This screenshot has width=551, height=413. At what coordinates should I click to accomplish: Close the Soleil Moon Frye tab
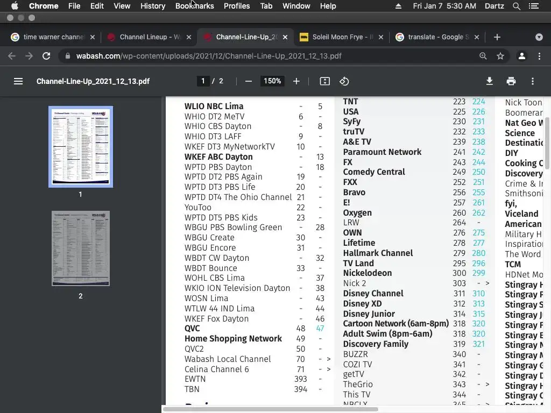(x=381, y=37)
